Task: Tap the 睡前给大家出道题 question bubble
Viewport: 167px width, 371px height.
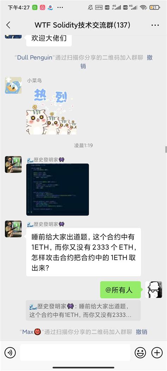Action: pyautogui.click(x=83, y=252)
